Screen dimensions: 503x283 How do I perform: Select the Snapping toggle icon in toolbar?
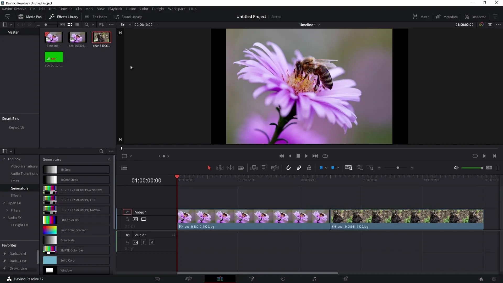pyautogui.click(x=289, y=168)
